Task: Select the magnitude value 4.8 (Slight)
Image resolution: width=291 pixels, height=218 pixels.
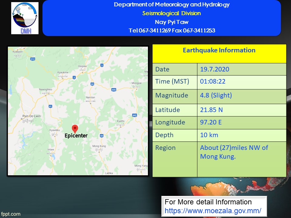Action: (216, 95)
